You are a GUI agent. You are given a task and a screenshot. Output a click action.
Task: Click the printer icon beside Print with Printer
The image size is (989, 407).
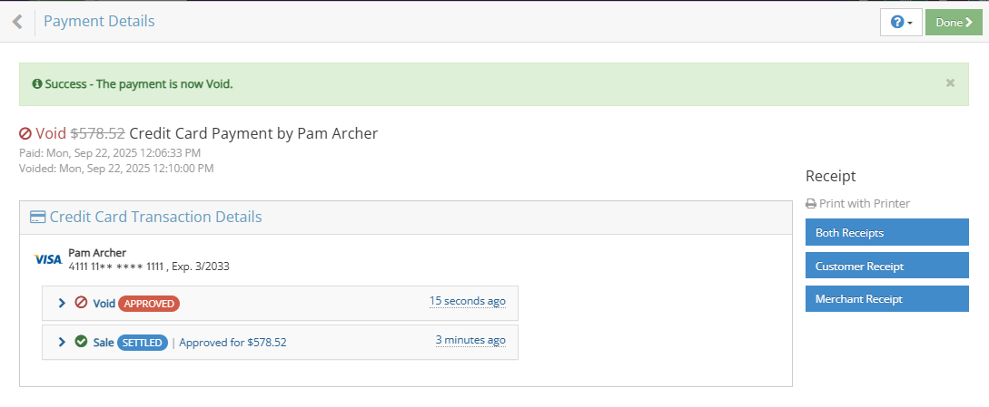811,204
